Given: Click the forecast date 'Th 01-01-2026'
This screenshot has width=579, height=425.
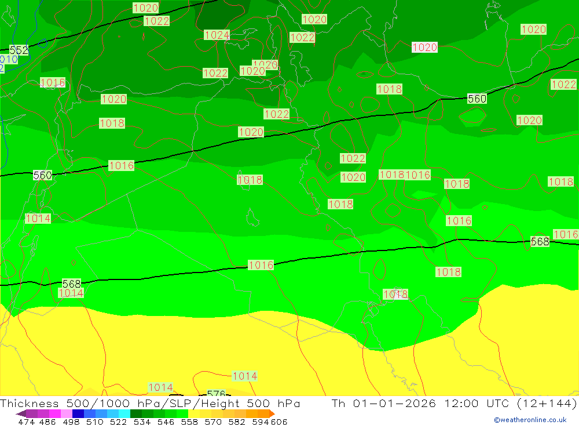Looking at the screenshot, I should 383,403.
